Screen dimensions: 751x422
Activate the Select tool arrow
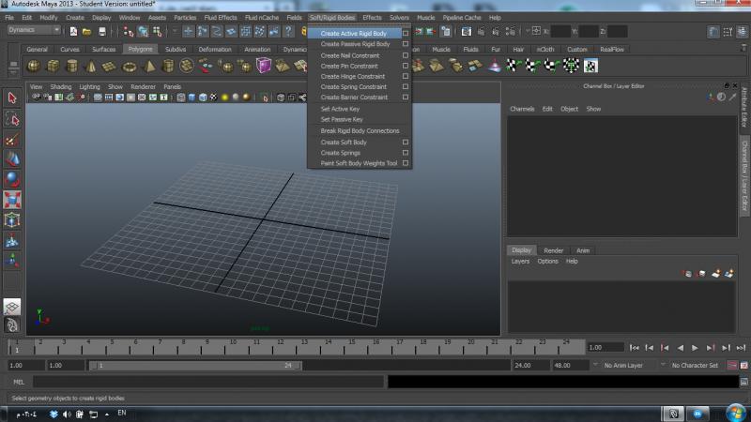[12, 98]
